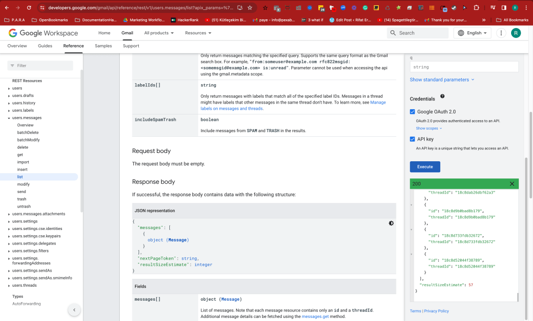Switch to the Overview tab

point(17,46)
